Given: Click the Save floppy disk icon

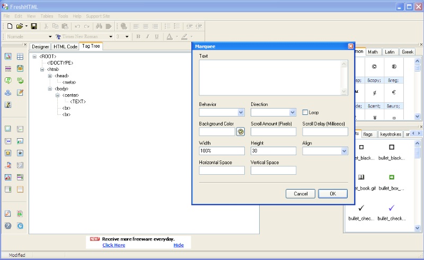Looking at the screenshot, I should click(x=34, y=26).
